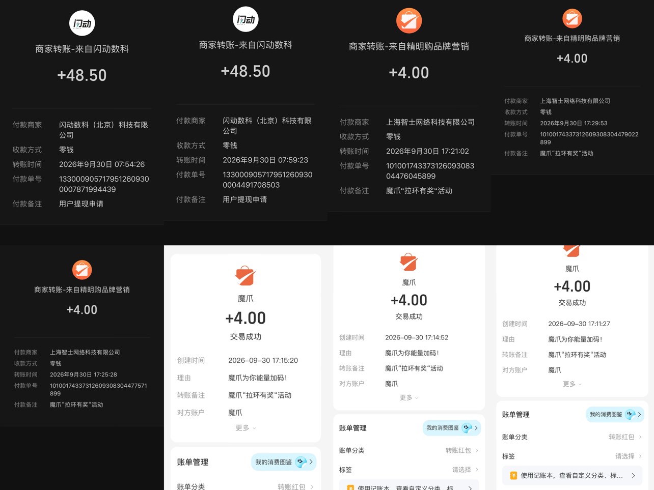Tap the orange bag logo of the 17:25:28 transfer
Screen dimensions: 654x490
point(82,270)
